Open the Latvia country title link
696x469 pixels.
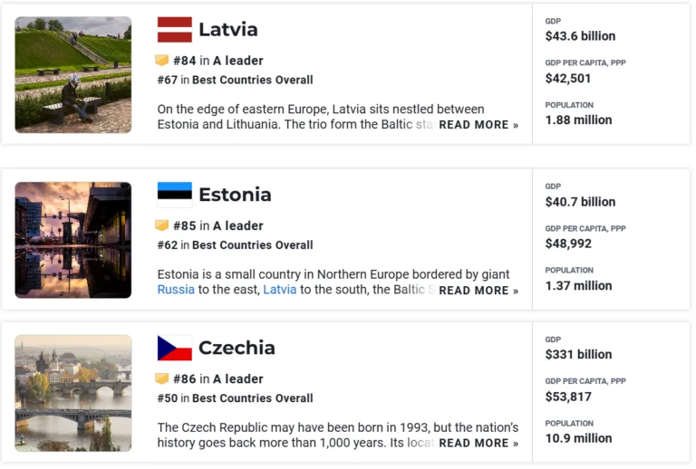point(228,30)
